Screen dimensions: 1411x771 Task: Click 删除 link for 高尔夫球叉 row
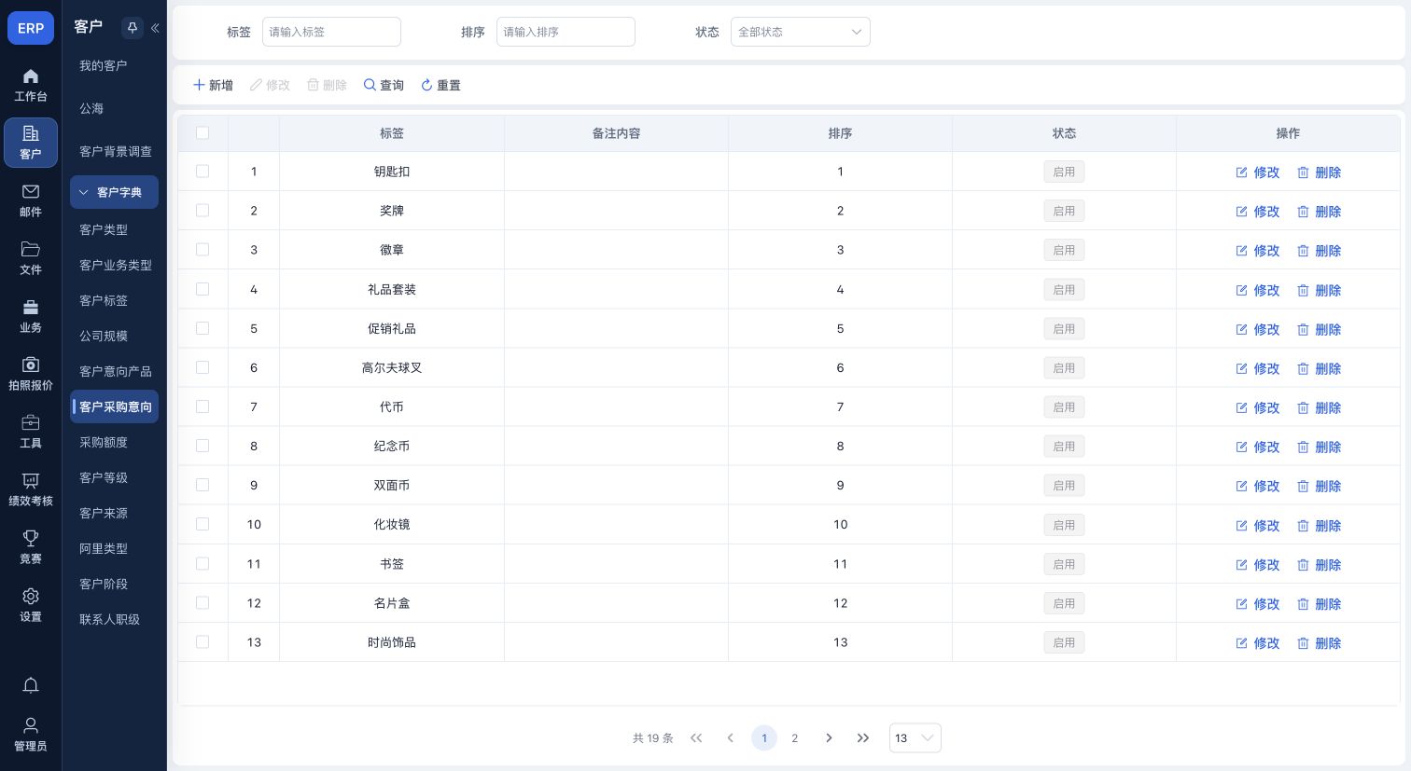(1320, 368)
